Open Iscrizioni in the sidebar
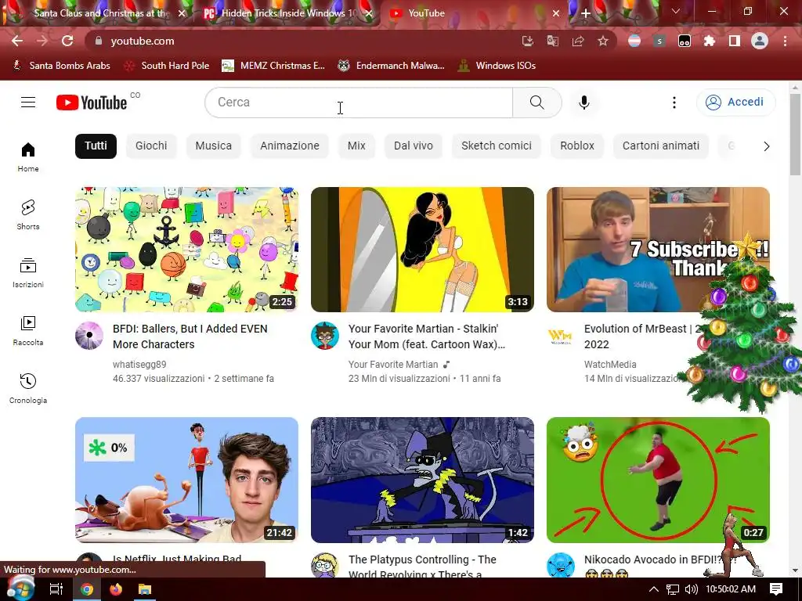This screenshot has width=802, height=601. pyautogui.click(x=28, y=273)
